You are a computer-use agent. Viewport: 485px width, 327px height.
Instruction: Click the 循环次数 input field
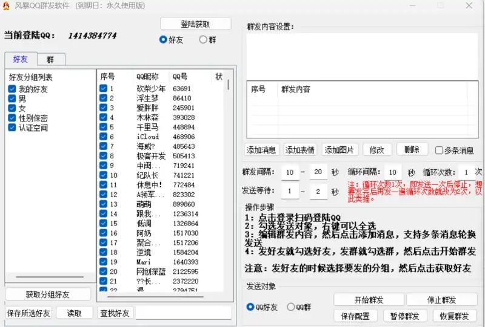[465, 172]
